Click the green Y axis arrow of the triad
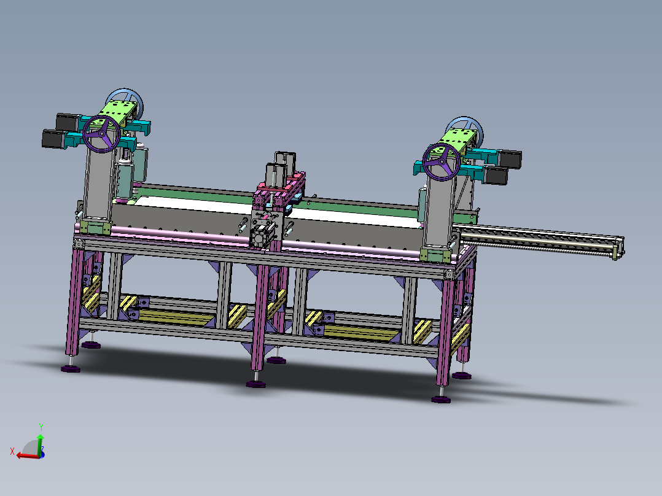This screenshot has height=496, width=662. click(x=41, y=444)
